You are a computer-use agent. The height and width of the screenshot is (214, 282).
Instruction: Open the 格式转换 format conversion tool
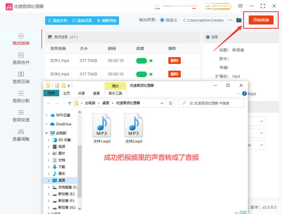[21, 39]
